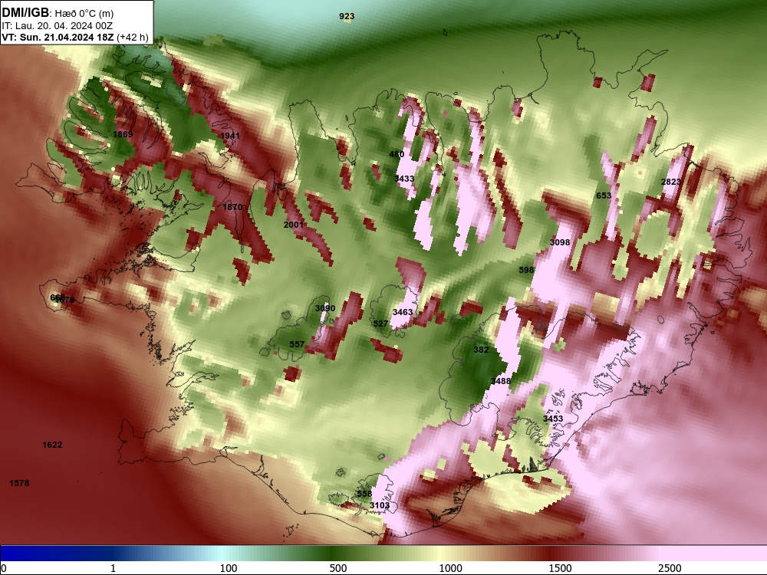Click the 3090 map value
Screen dimensions: 767x575
pos(324,308)
